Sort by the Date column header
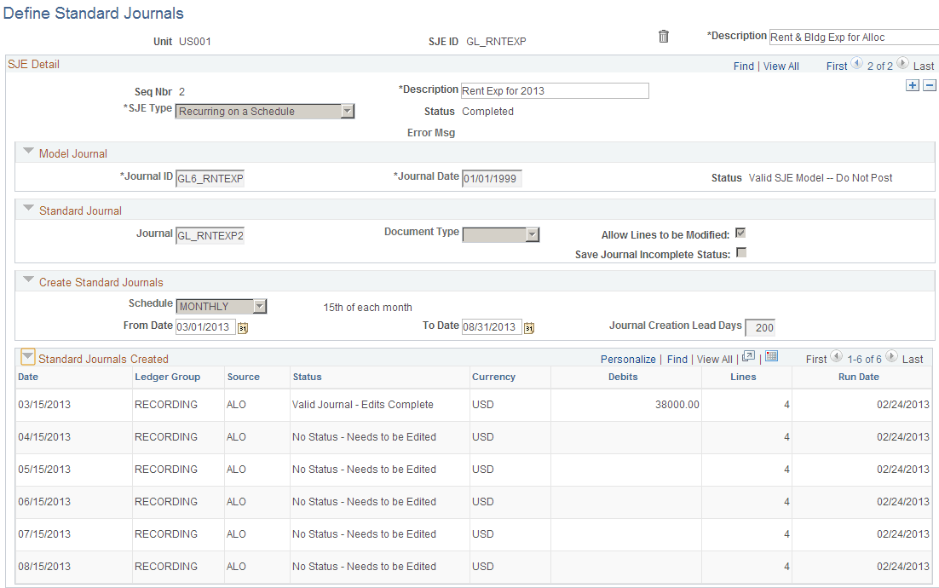Screen dimensions: 939x588 click(28, 377)
